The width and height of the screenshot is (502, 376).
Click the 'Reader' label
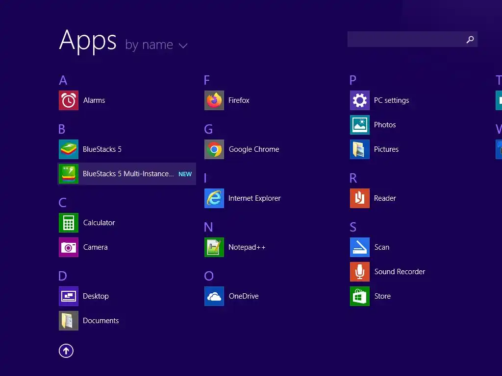click(x=385, y=198)
